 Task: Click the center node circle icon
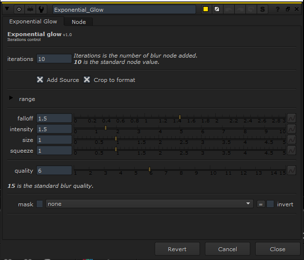pyautogui.click(x=19, y=9)
